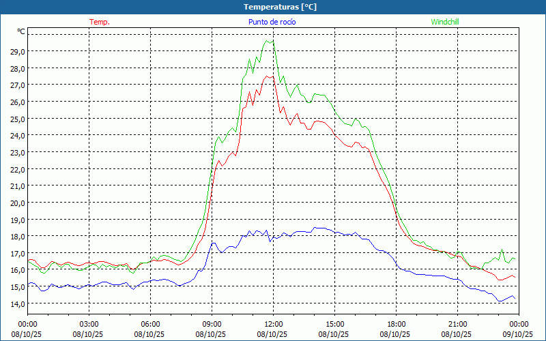Click the 06:00 time axis label

pos(150,324)
